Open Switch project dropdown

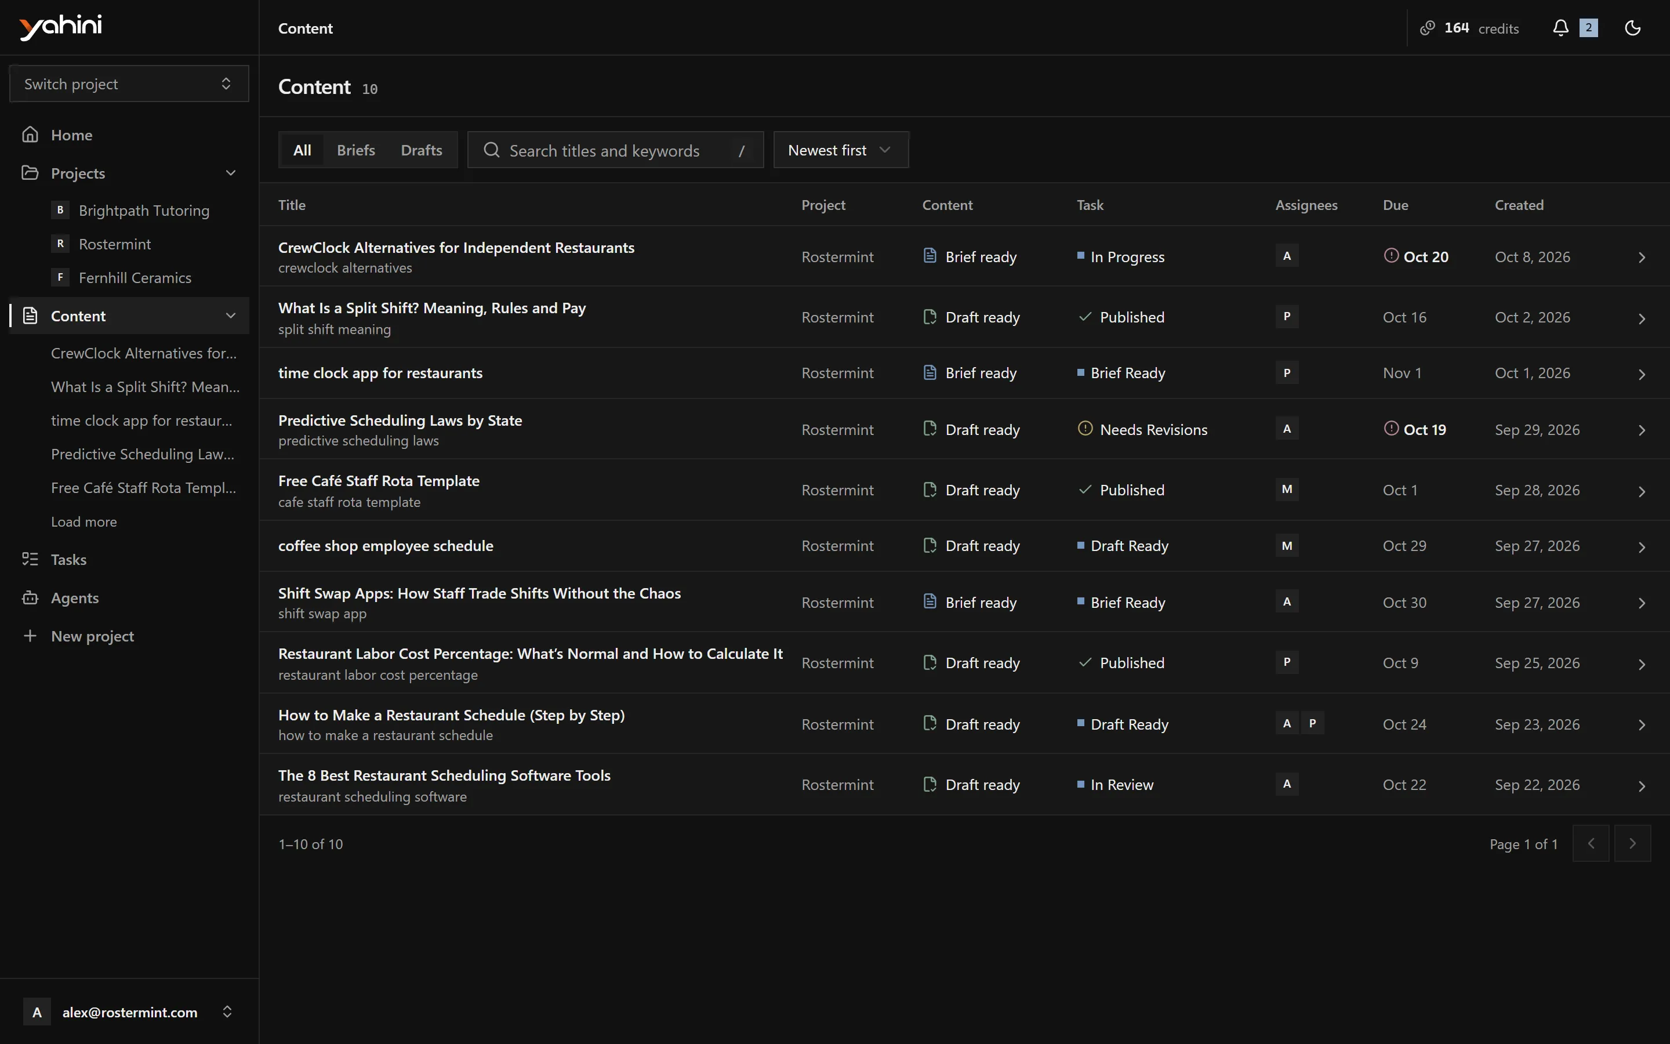[129, 84]
